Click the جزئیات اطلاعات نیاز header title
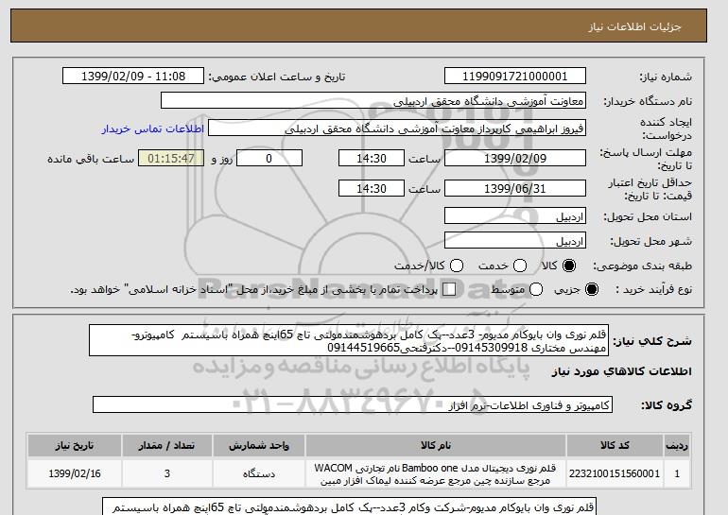 click(634, 26)
